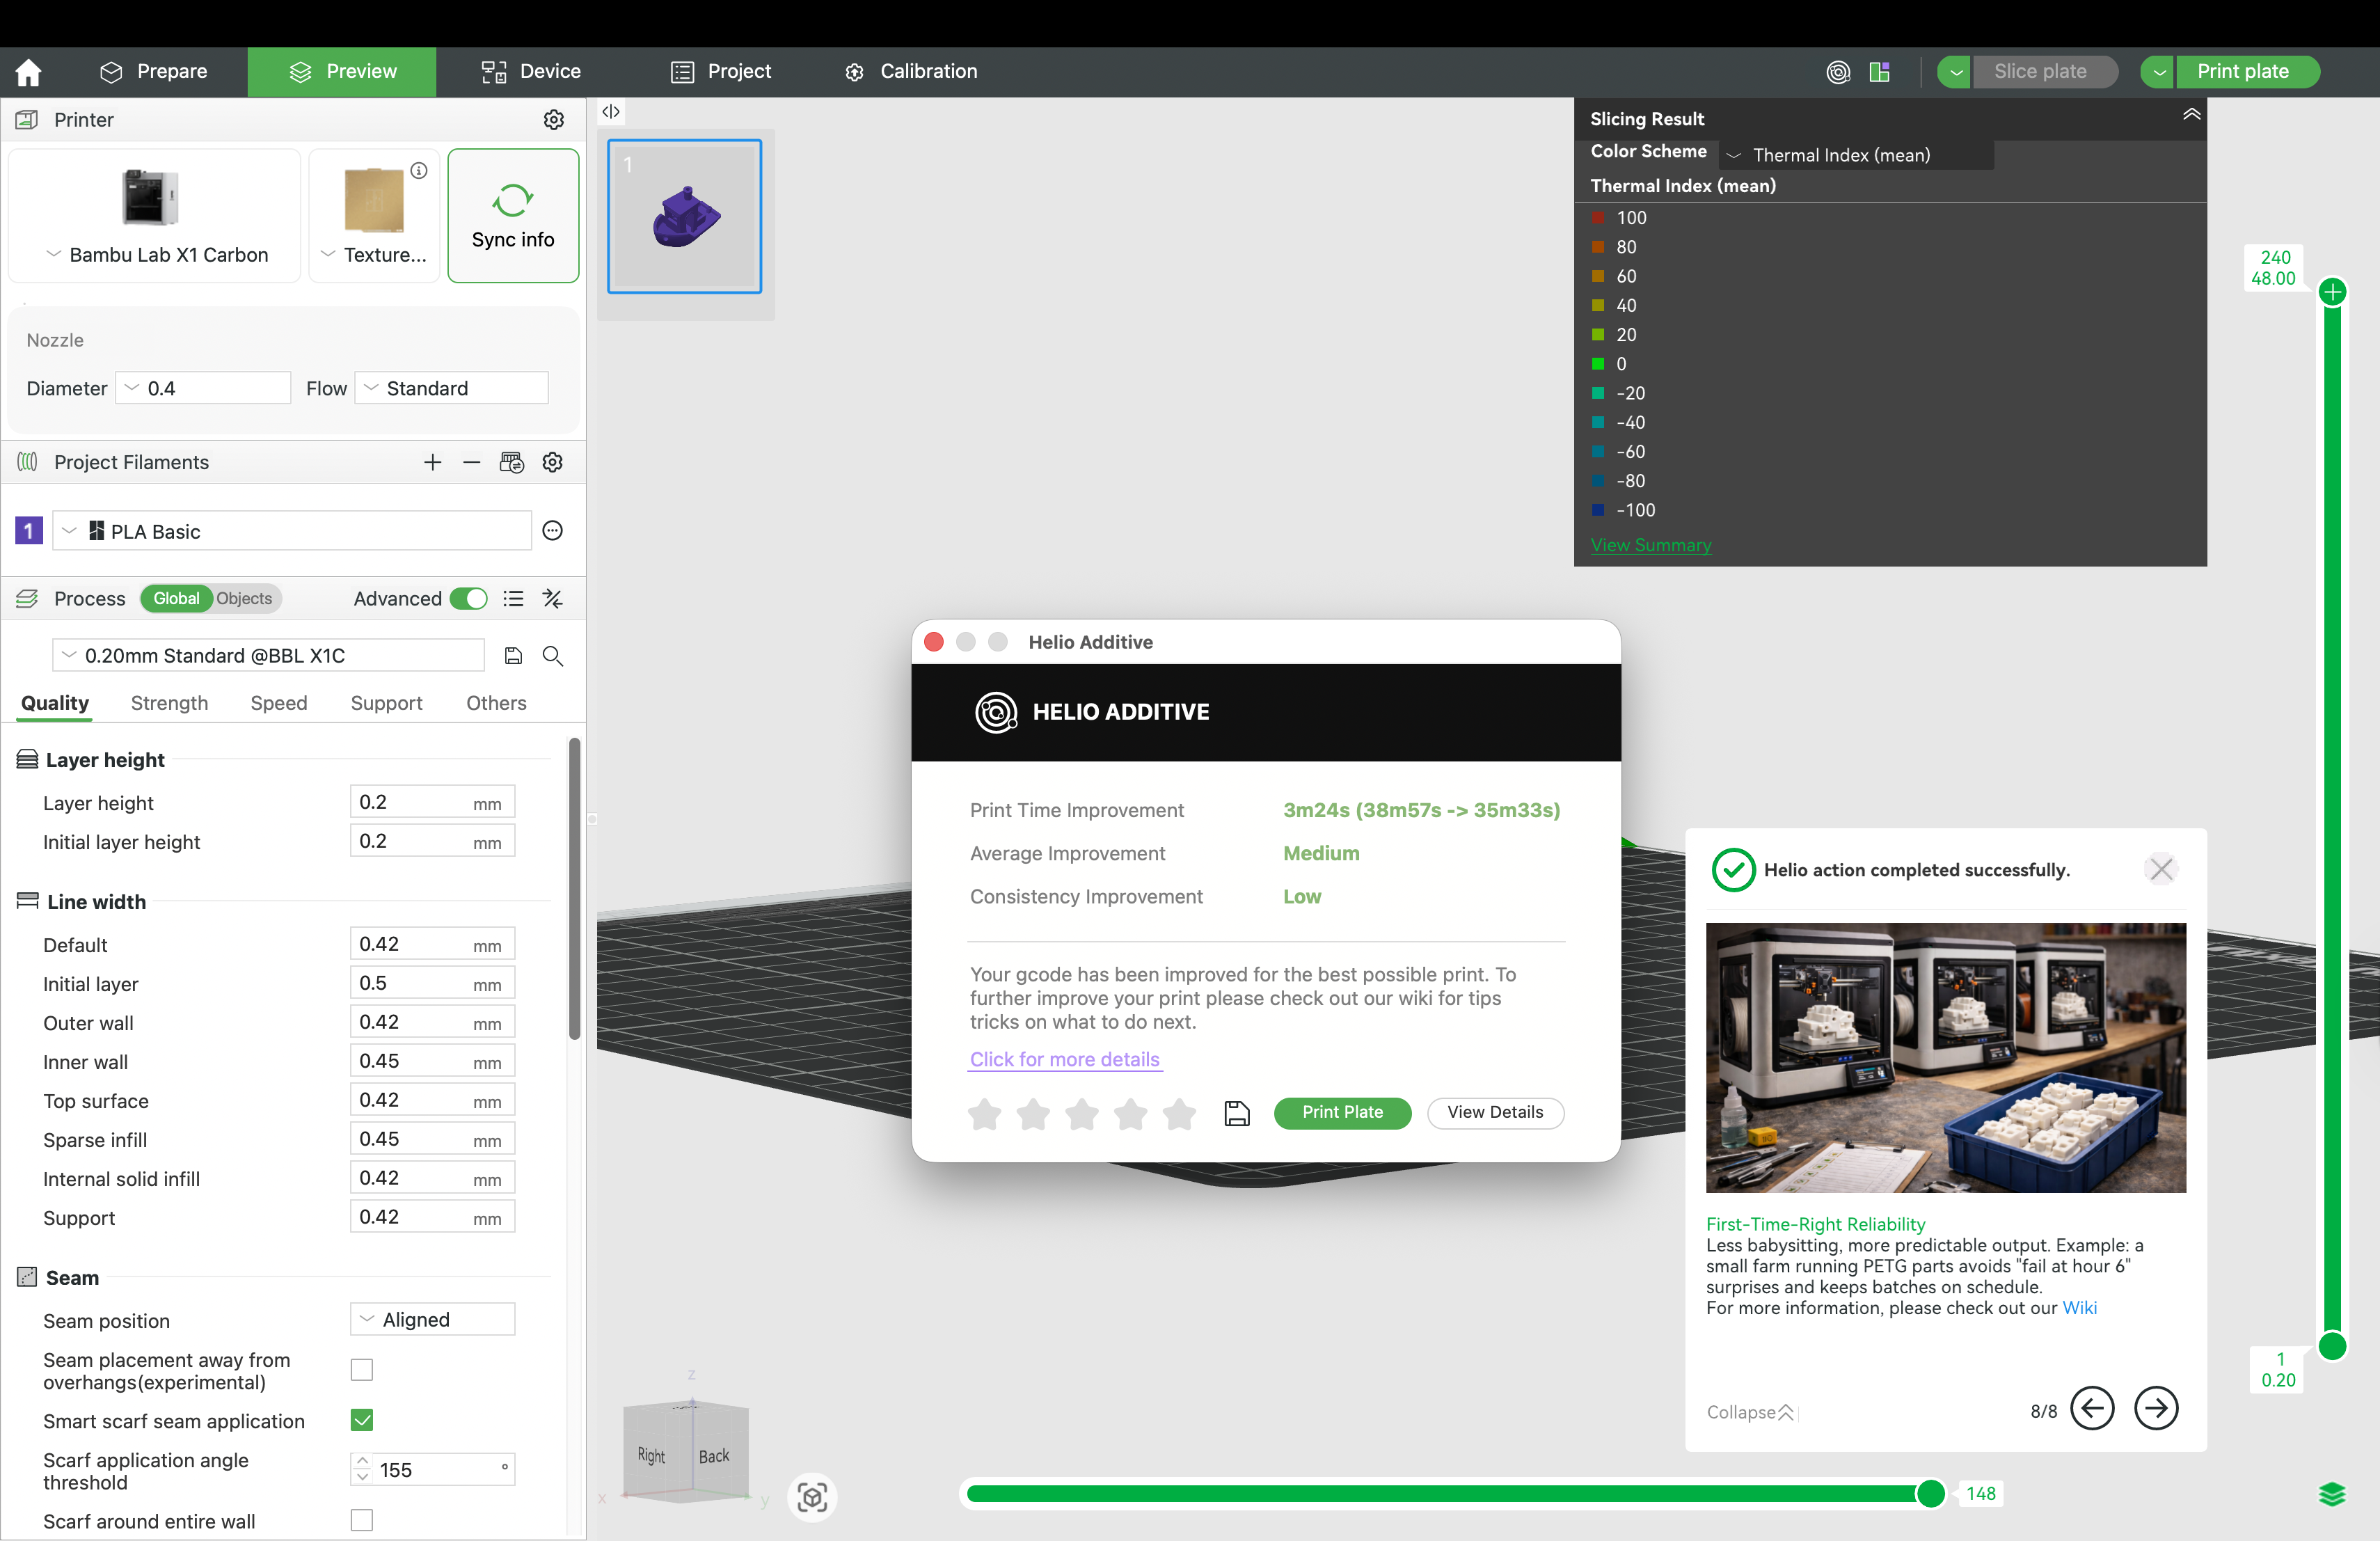Disable Smart scarf seam application checkbox
The width and height of the screenshot is (2380, 1541).
pos(362,1420)
